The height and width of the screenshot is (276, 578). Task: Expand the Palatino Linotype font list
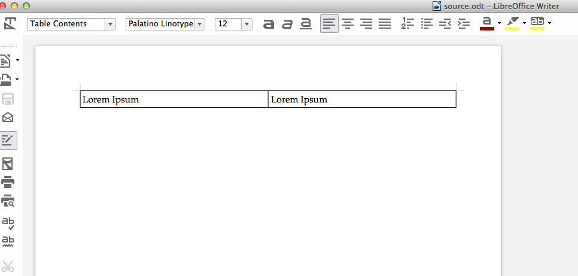pos(200,24)
